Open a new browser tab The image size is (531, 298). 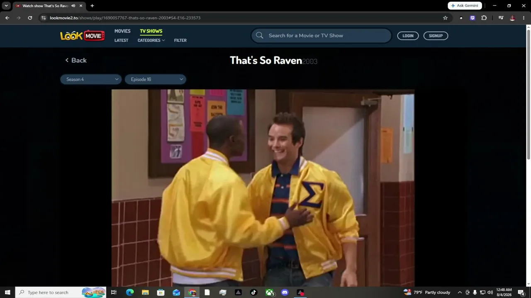pos(92,6)
